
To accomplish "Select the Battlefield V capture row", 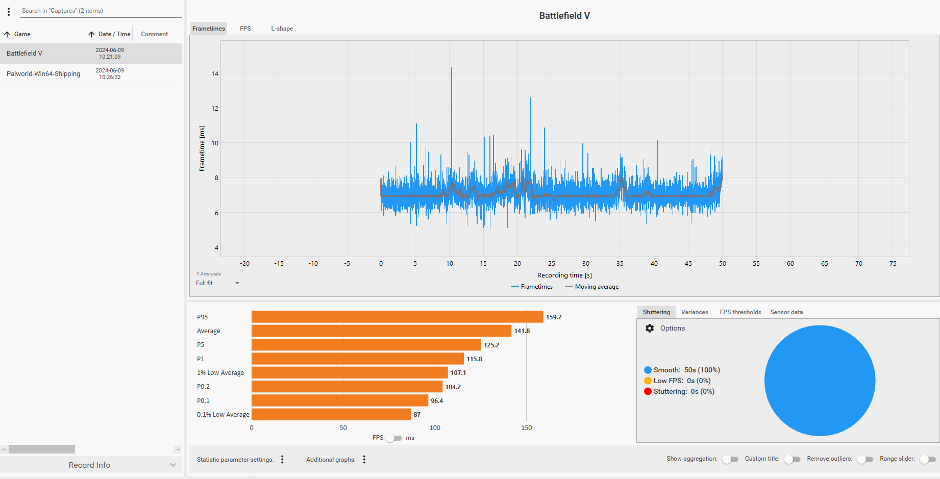I will click(91, 54).
